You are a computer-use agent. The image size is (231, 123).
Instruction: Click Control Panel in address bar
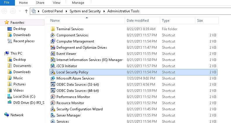pyautogui.click(x=54, y=11)
